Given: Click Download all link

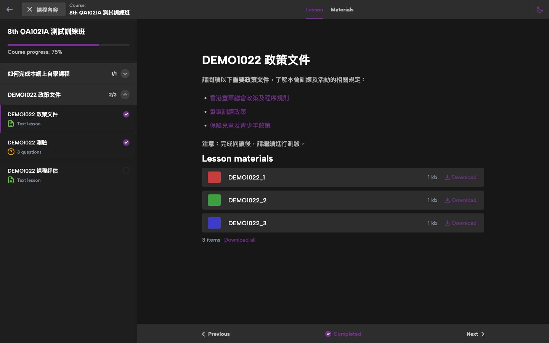Looking at the screenshot, I should [240, 240].
